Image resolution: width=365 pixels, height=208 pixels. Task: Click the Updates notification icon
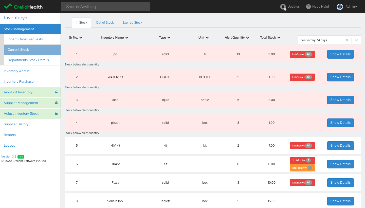click(283, 7)
